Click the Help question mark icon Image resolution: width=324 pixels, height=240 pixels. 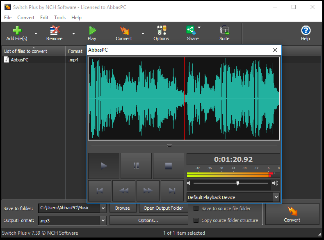[x=306, y=30]
